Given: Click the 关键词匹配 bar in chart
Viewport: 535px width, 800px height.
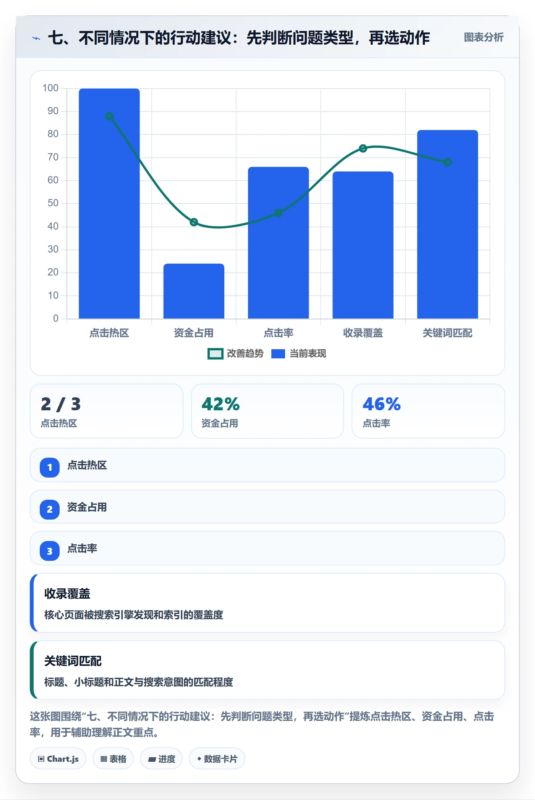Looking at the screenshot, I should (447, 224).
